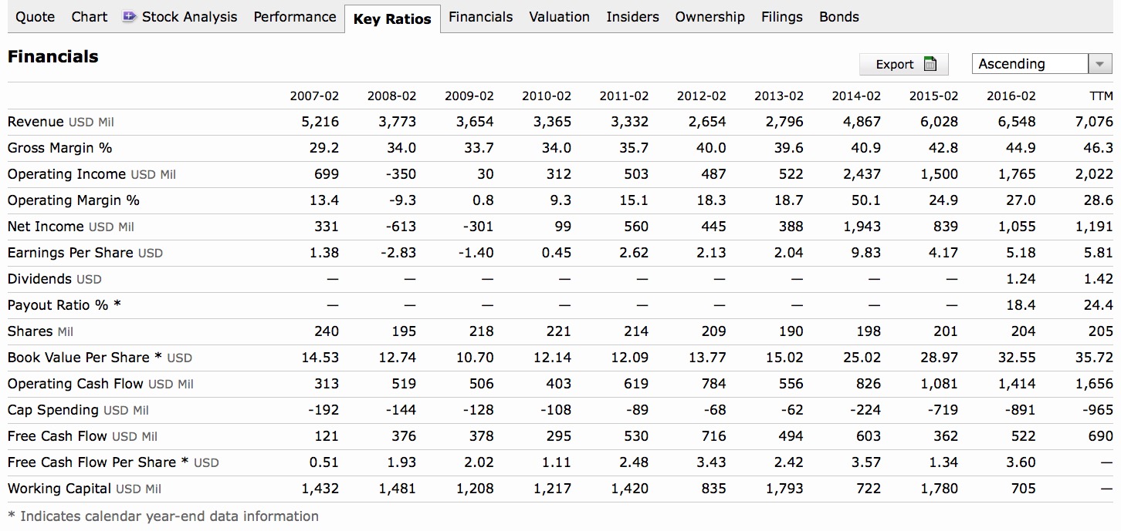Click the sort dropdown arrow button
Viewport: 1121px width, 531px height.
click(1099, 64)
